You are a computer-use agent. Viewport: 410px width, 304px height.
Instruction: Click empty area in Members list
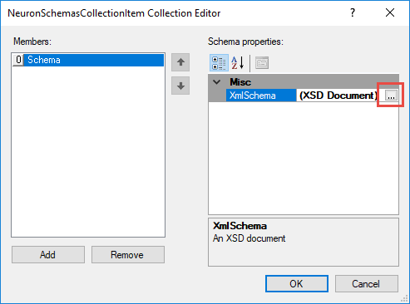point(88,152)
